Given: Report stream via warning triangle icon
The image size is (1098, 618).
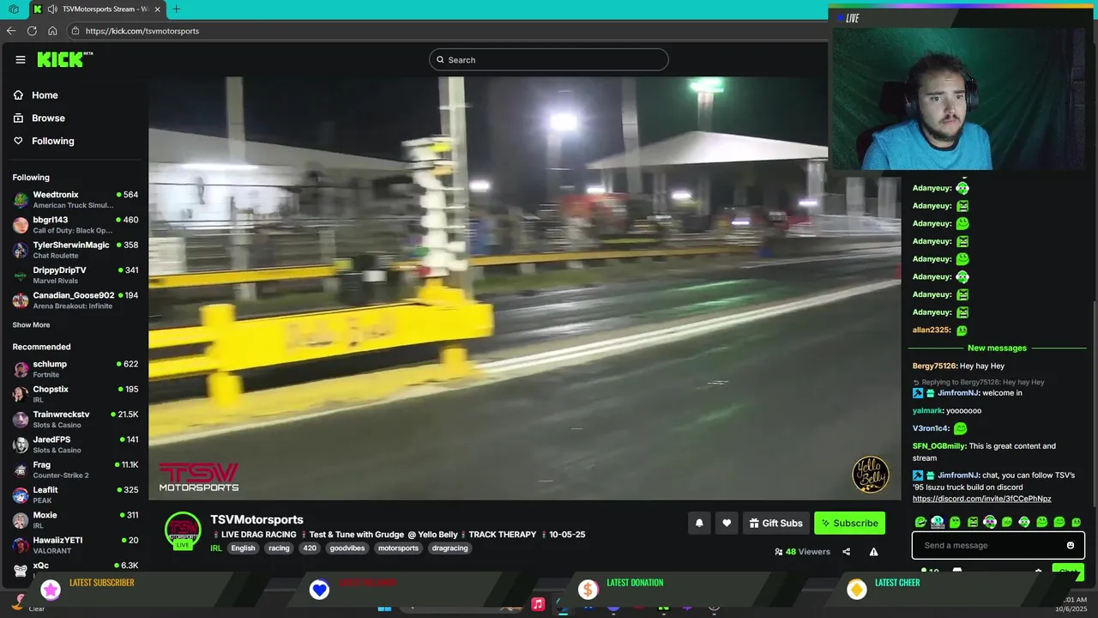Looking at the screenshot, I should [873, 552].
